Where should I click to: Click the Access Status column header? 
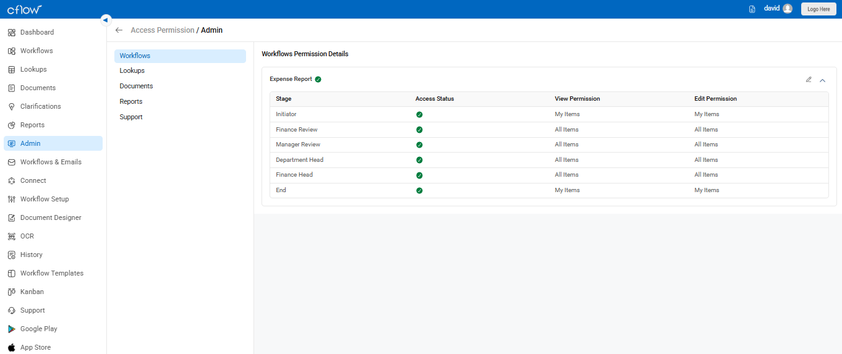[x=435, y=99]
